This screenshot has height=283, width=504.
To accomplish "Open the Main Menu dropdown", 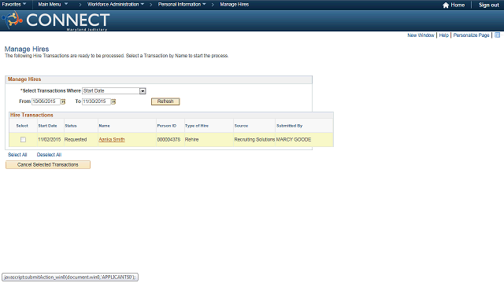I will [53, 5].
